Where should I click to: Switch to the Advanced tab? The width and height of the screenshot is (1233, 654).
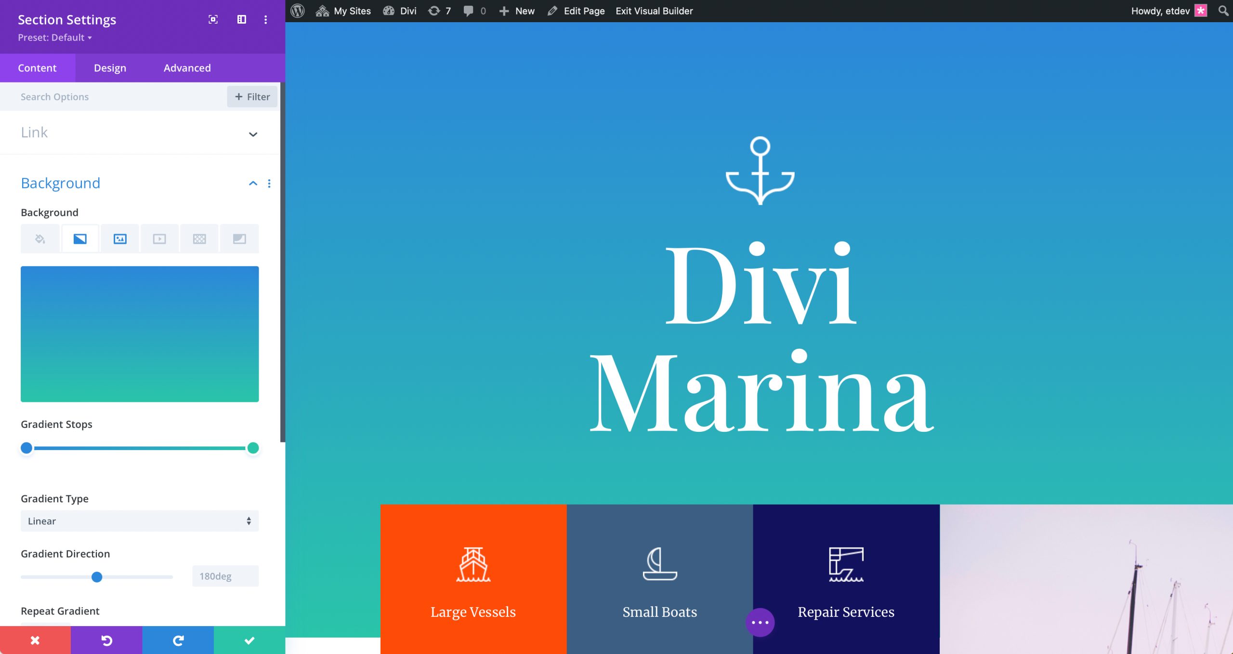coord(186,67)
